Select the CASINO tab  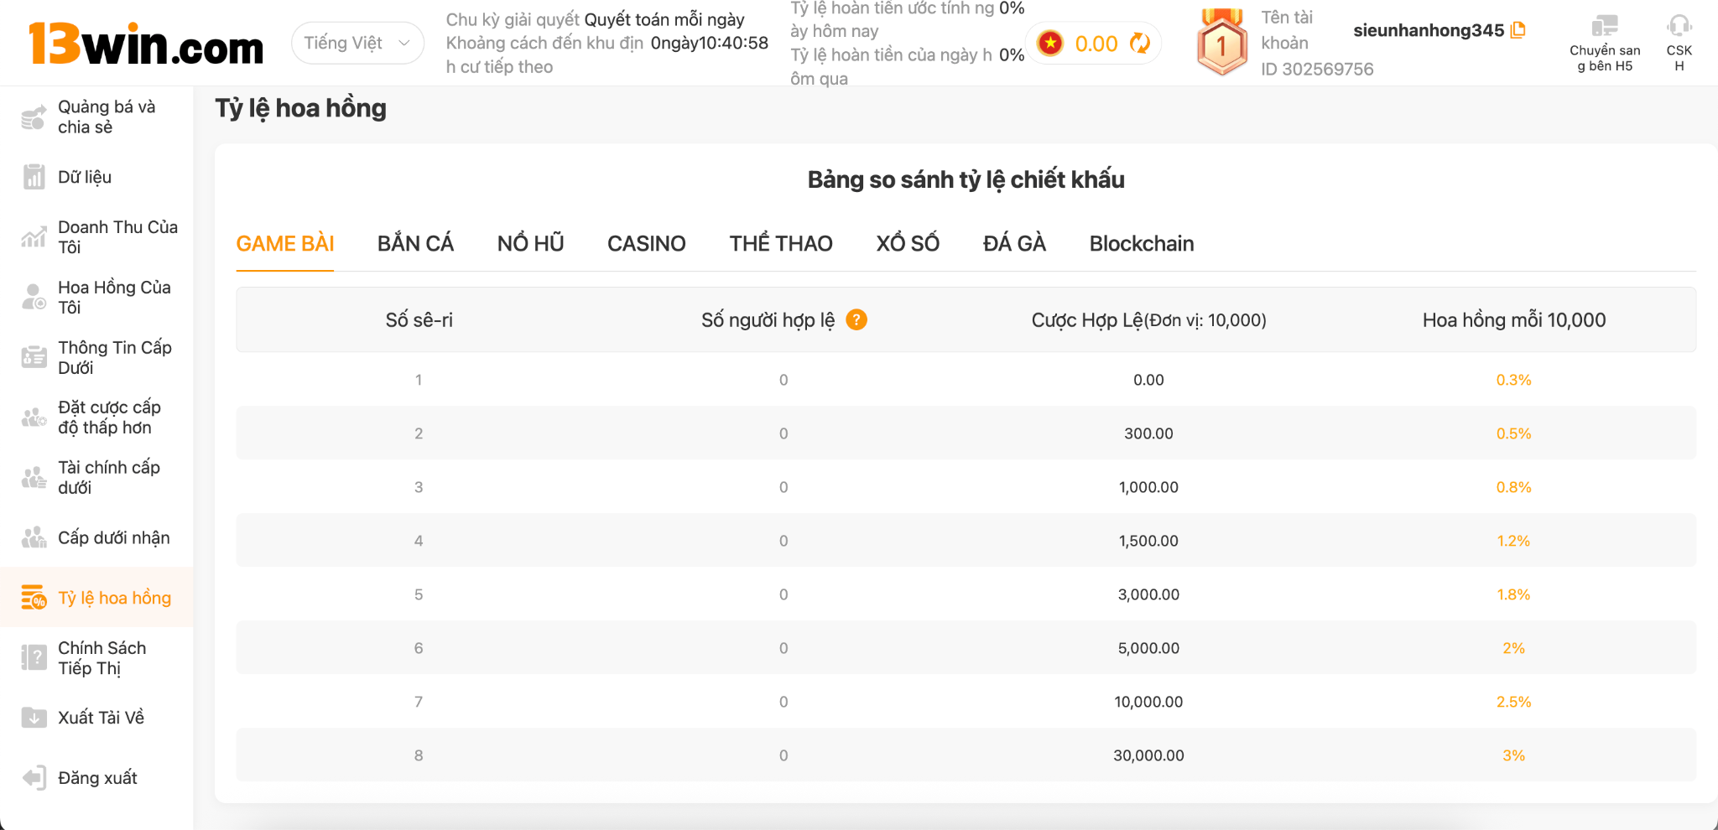pyautogui.click(x=646, y=244)
